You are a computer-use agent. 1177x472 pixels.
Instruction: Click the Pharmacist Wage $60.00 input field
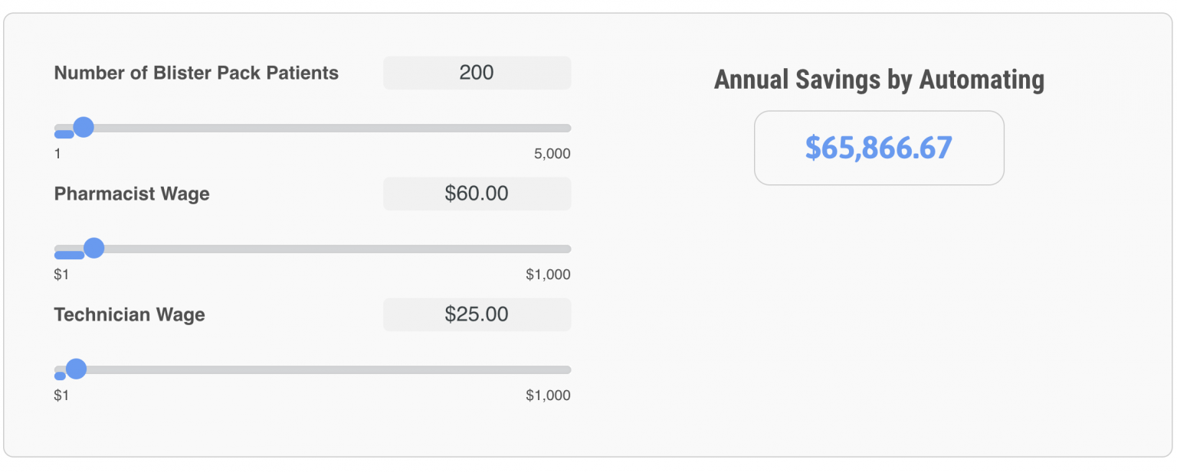pyautogui.click(x=477, y=194)
